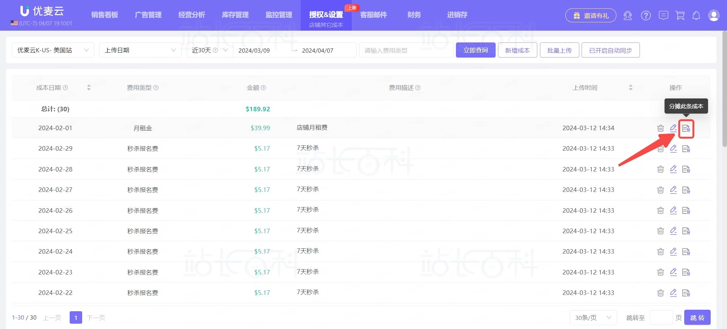This screenshot has width=727, height=329.
Task: Edit the 2024-02-28 cost record
Action: coord(673,169)
